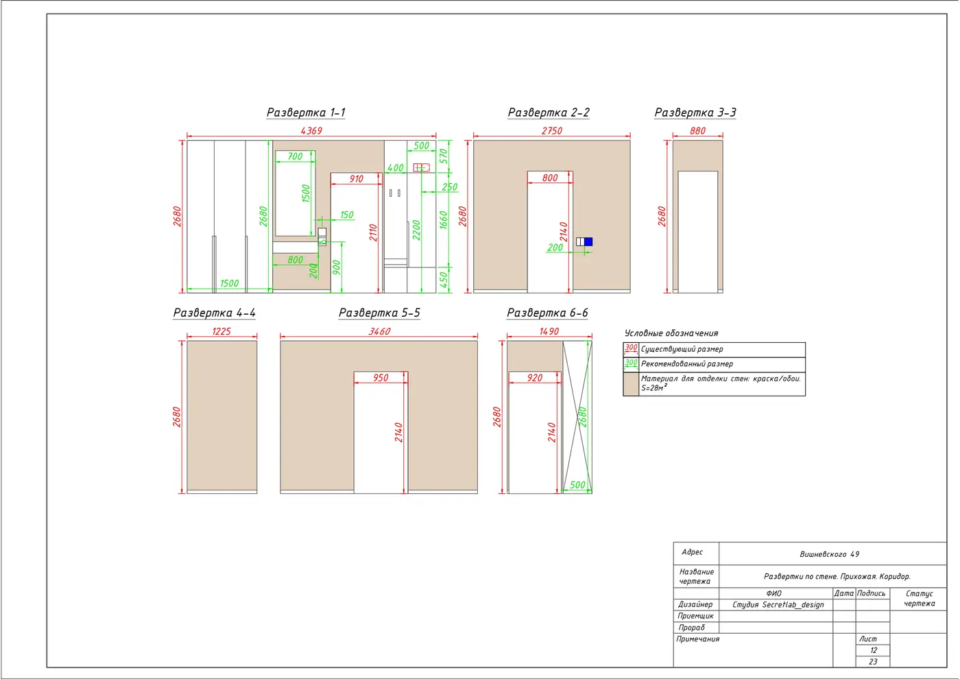Viewport: 960px width, 679px height.
Task: Pick the red 920 doorway dimension
Action: 535,378
